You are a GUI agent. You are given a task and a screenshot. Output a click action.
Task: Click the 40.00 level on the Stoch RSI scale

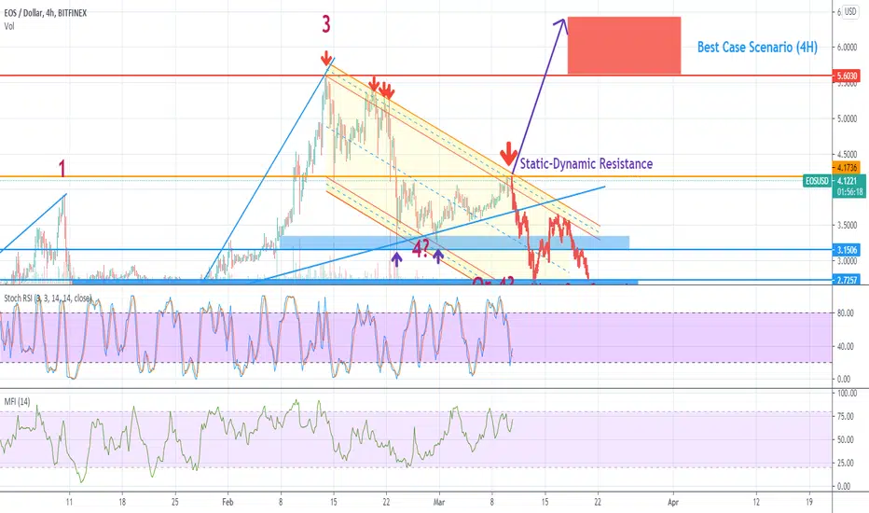coord(845,346)
